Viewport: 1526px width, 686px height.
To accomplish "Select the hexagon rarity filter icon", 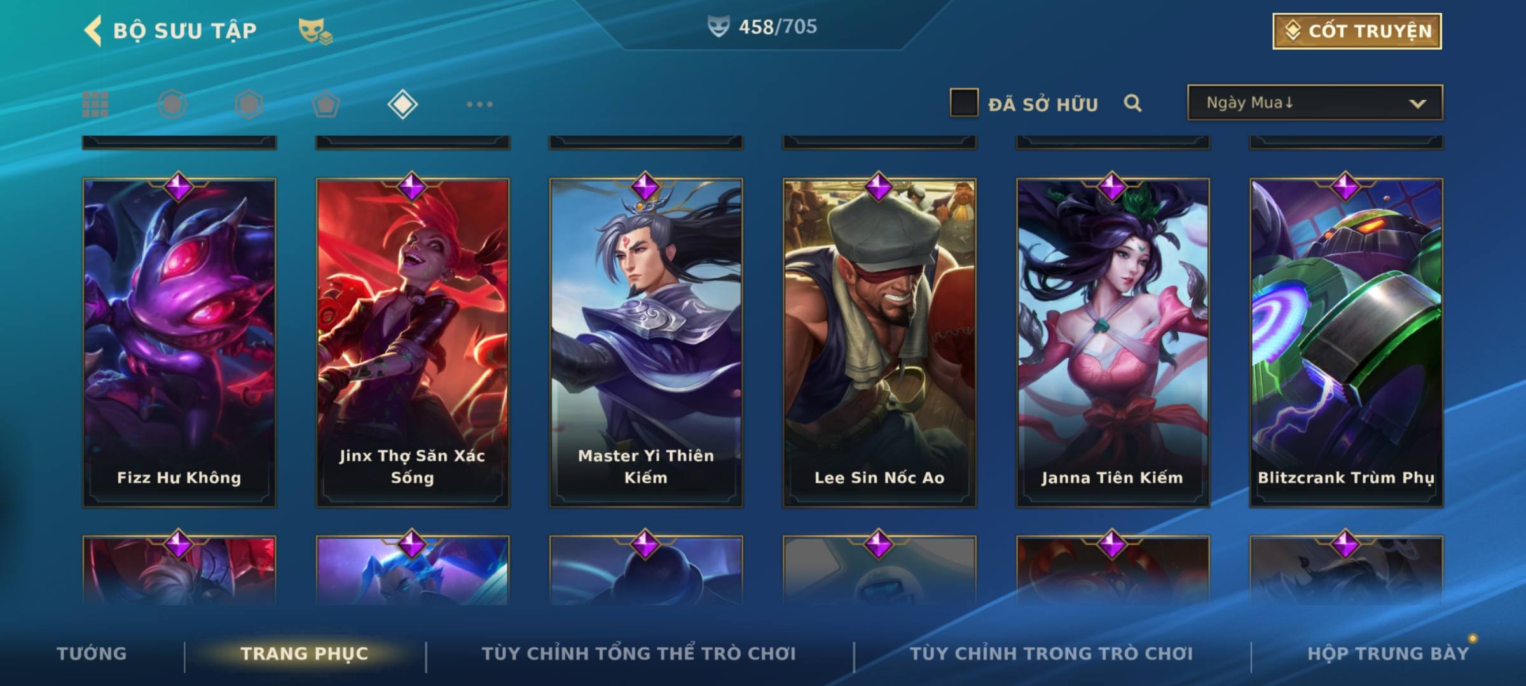I will click(249, 104).
